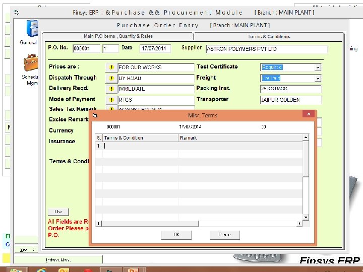Switch to Terms & Conditions tab
Image resolution: width=363 pixels, height=272 pixels.
click(x=269, y=37)
